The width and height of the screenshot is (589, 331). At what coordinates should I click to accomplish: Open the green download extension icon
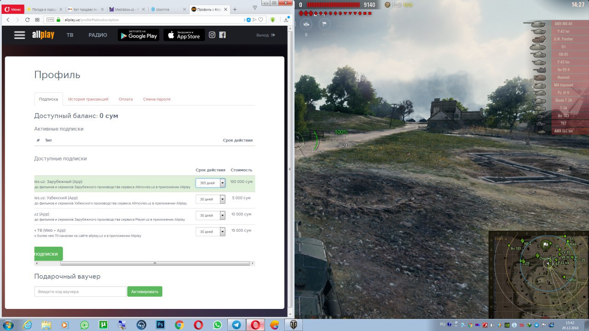[x=273, y=20]
